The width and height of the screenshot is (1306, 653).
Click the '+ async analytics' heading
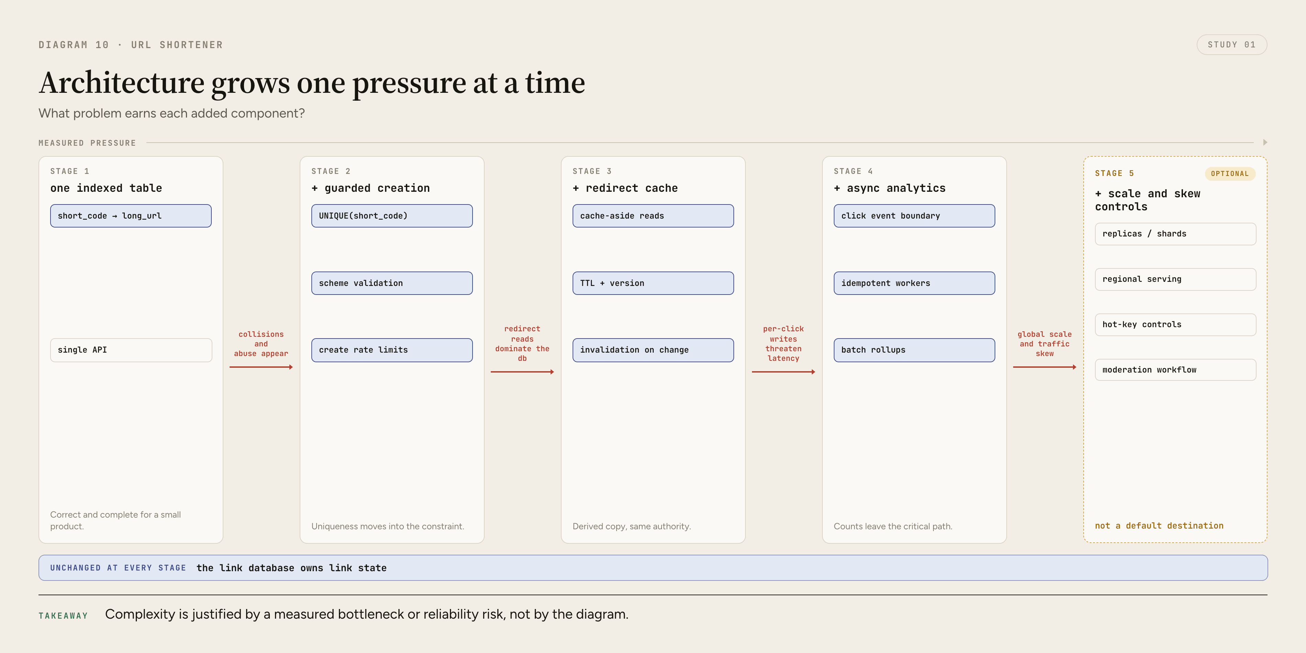tap(890, 188)
